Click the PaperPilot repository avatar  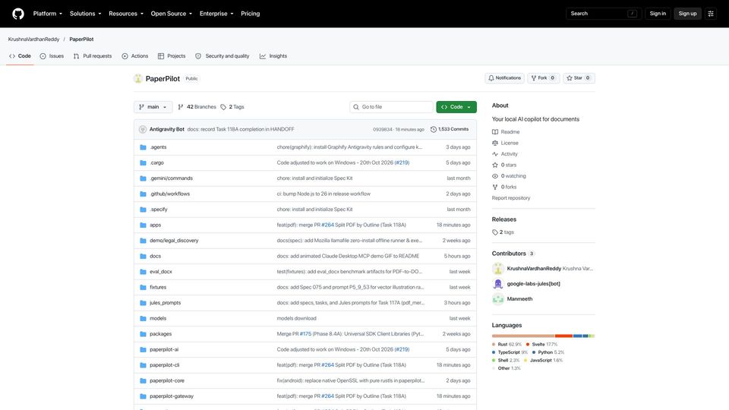pos(137,78)
